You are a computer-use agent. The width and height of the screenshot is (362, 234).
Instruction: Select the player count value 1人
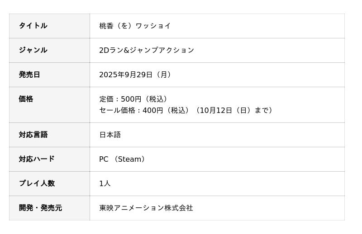[x=105, y=183]
